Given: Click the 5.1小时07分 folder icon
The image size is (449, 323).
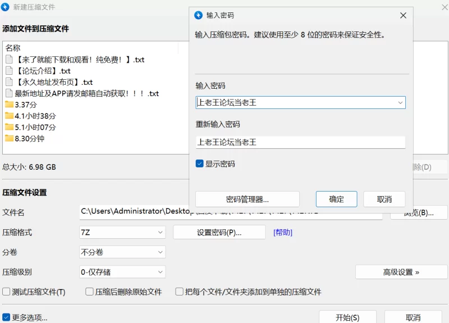Looking at the screenshot, I should pos(9,127).
